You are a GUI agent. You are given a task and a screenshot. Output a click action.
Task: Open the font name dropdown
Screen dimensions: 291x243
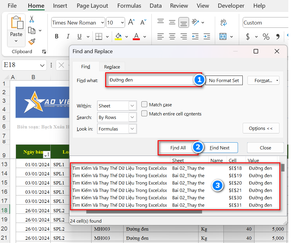coord(103,23)
